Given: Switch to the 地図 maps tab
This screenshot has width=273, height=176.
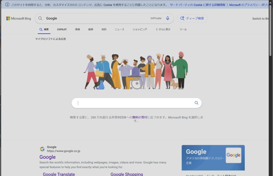Looking at the screenshot, I should 104,29.
